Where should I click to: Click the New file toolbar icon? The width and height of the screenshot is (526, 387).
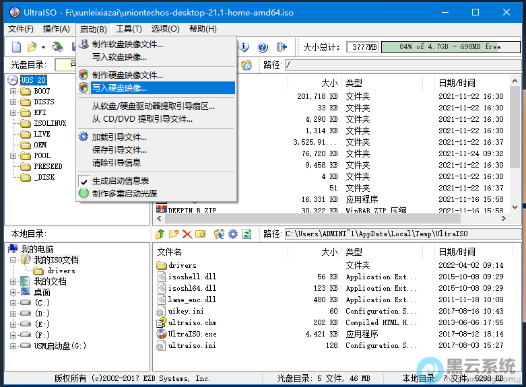[x=16, y=47]
